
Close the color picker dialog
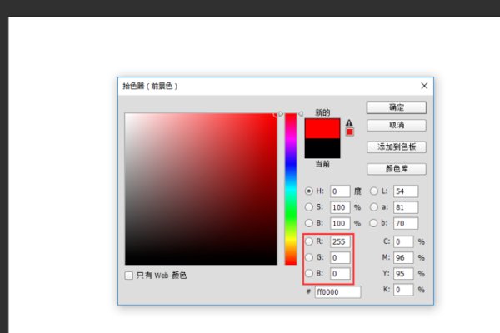pyautogui.click(x=424, y=86)
